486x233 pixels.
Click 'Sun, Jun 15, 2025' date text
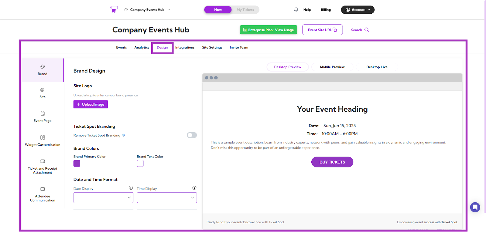tap(340, 126)
